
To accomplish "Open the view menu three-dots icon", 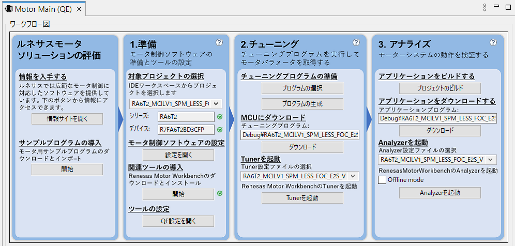I will pos(484,8).
